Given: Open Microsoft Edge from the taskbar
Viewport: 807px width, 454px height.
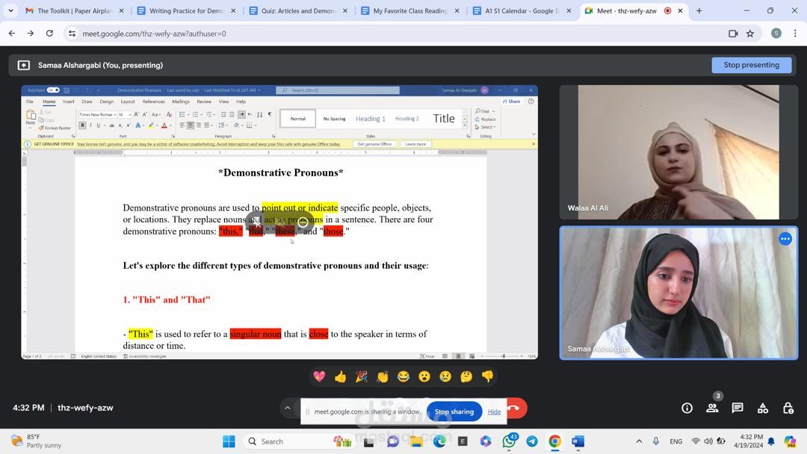Looking at the screenshot, I should [439, 441].
